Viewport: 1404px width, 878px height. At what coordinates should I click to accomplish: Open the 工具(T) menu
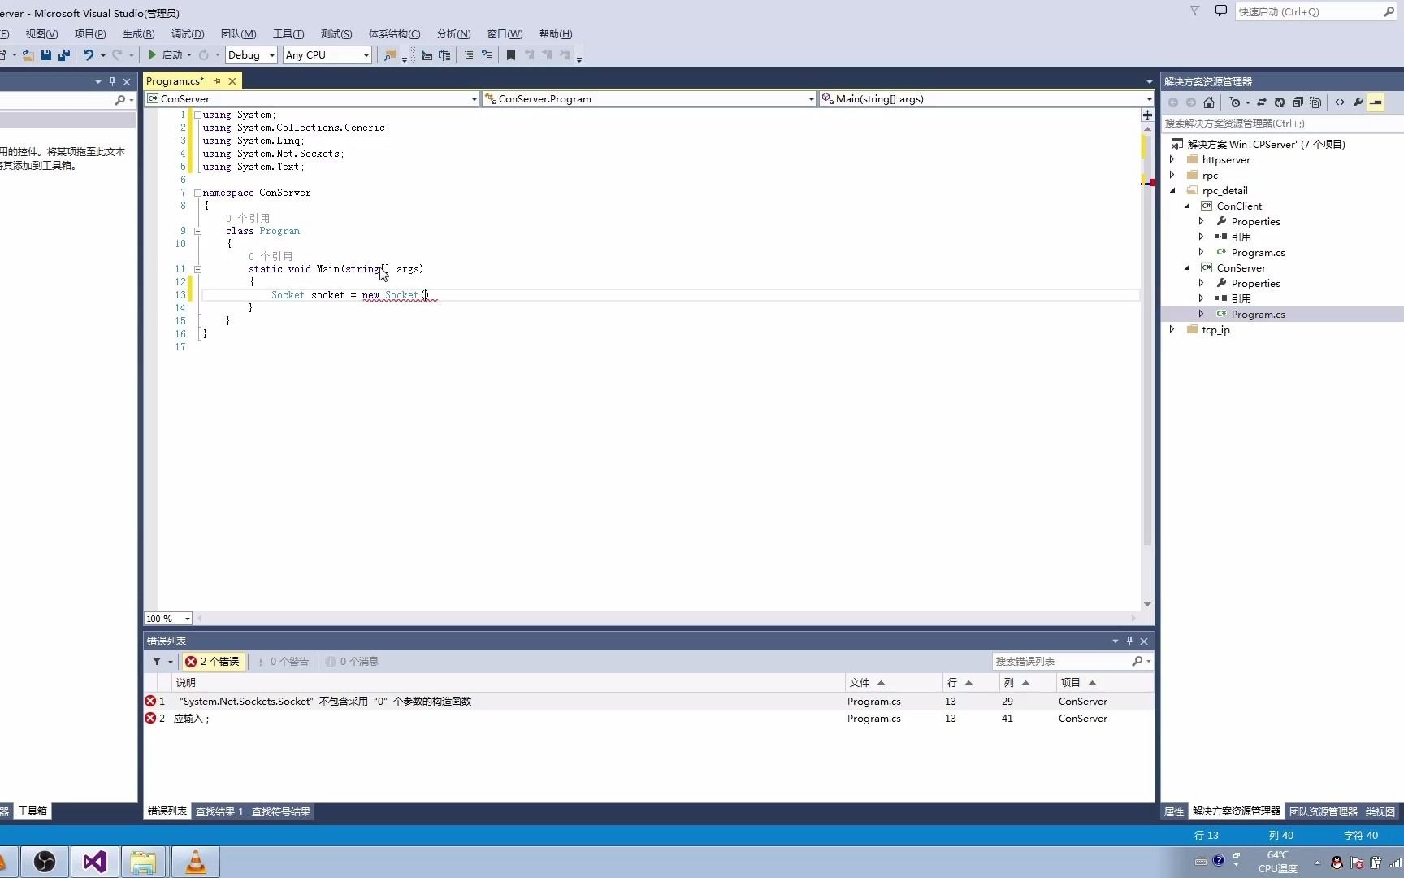point(288,34)
